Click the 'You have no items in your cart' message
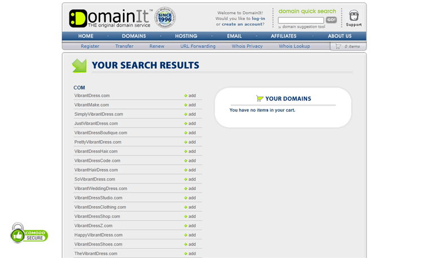 click(262, 110)
